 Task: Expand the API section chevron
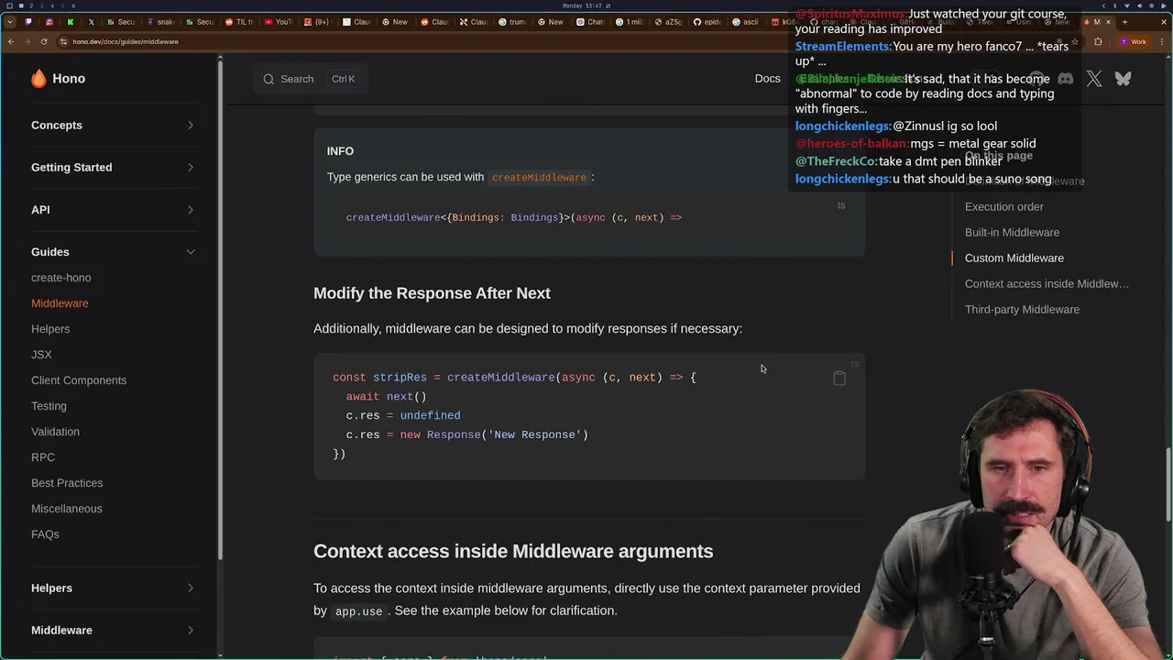point(191,210)
